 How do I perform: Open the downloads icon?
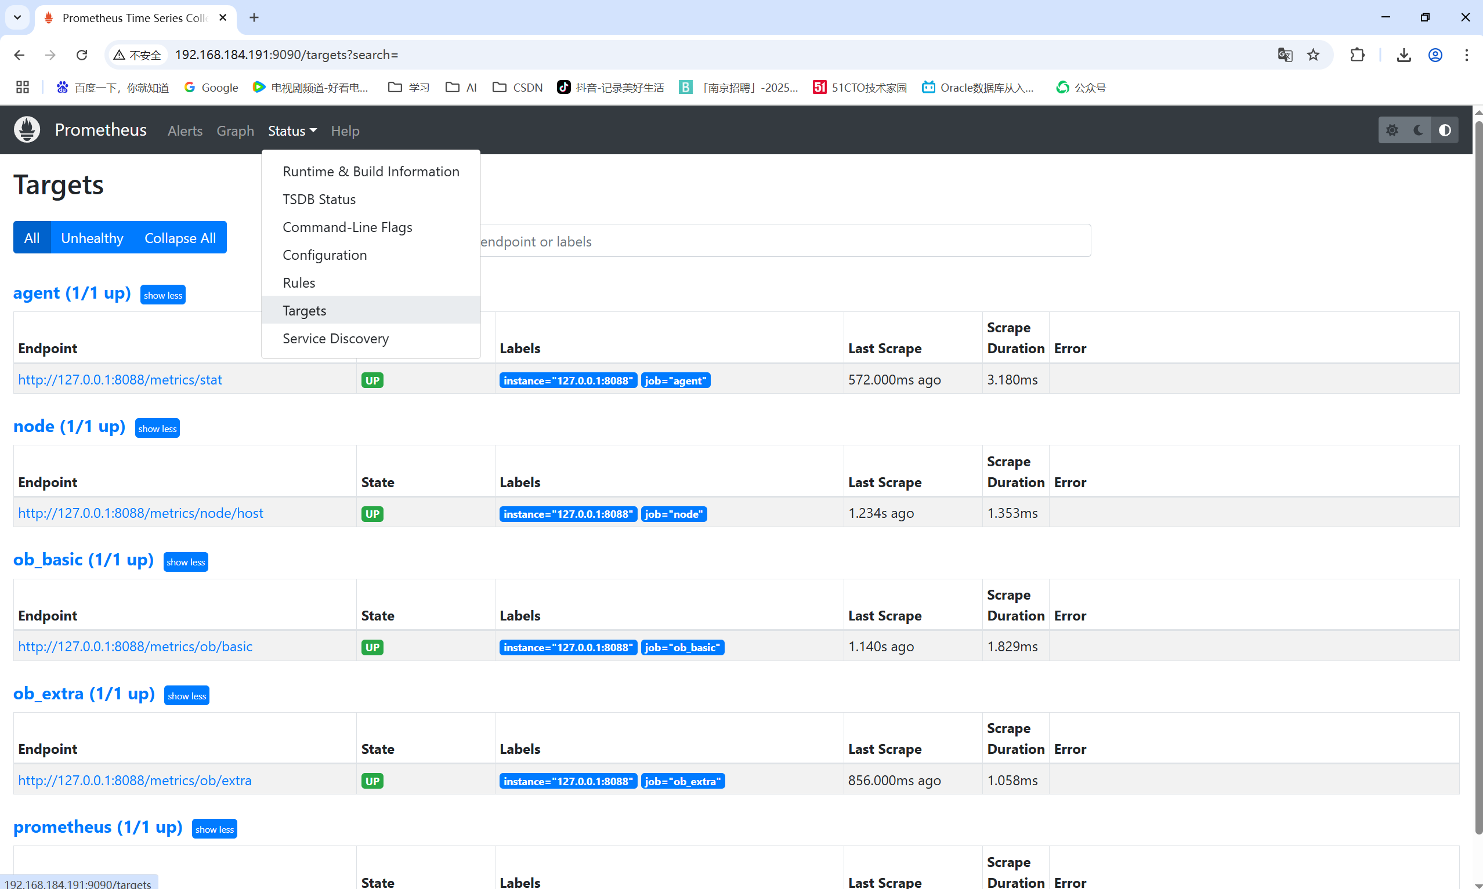click(x=1404, y=55)
